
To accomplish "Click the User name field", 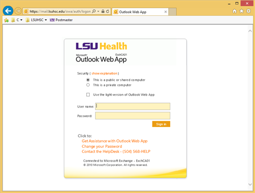I will pyautogui.click(x=133, y=107).
